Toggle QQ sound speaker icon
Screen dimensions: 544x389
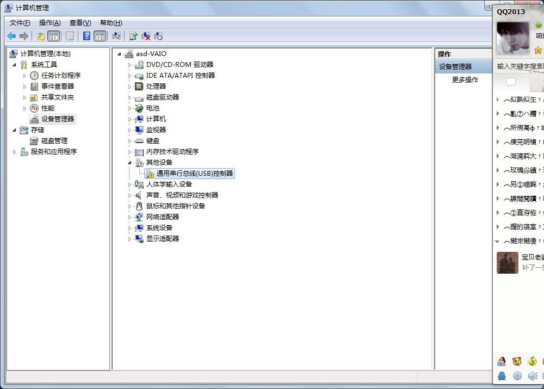tap(532, 375)
